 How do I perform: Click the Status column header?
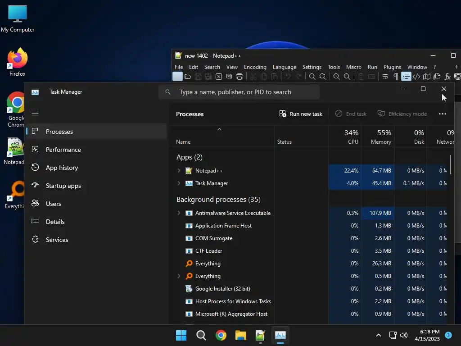point(301,137)
